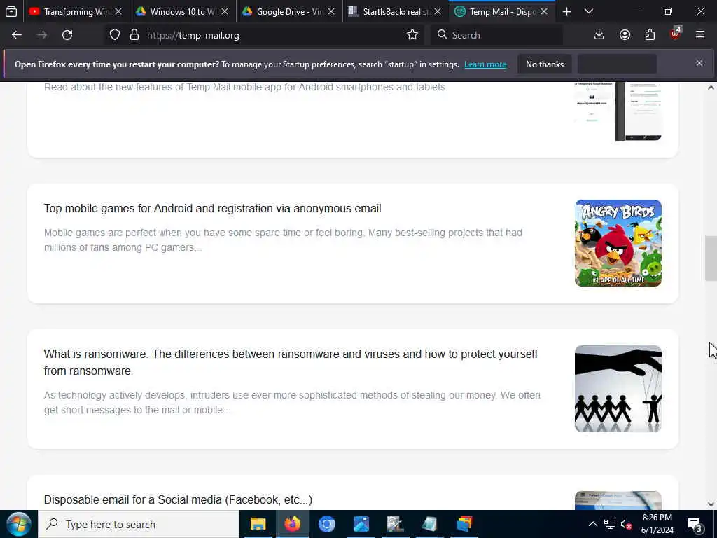
Task: Click Mobile games are perfect excerpt text
Action: (x=283, y=240)
